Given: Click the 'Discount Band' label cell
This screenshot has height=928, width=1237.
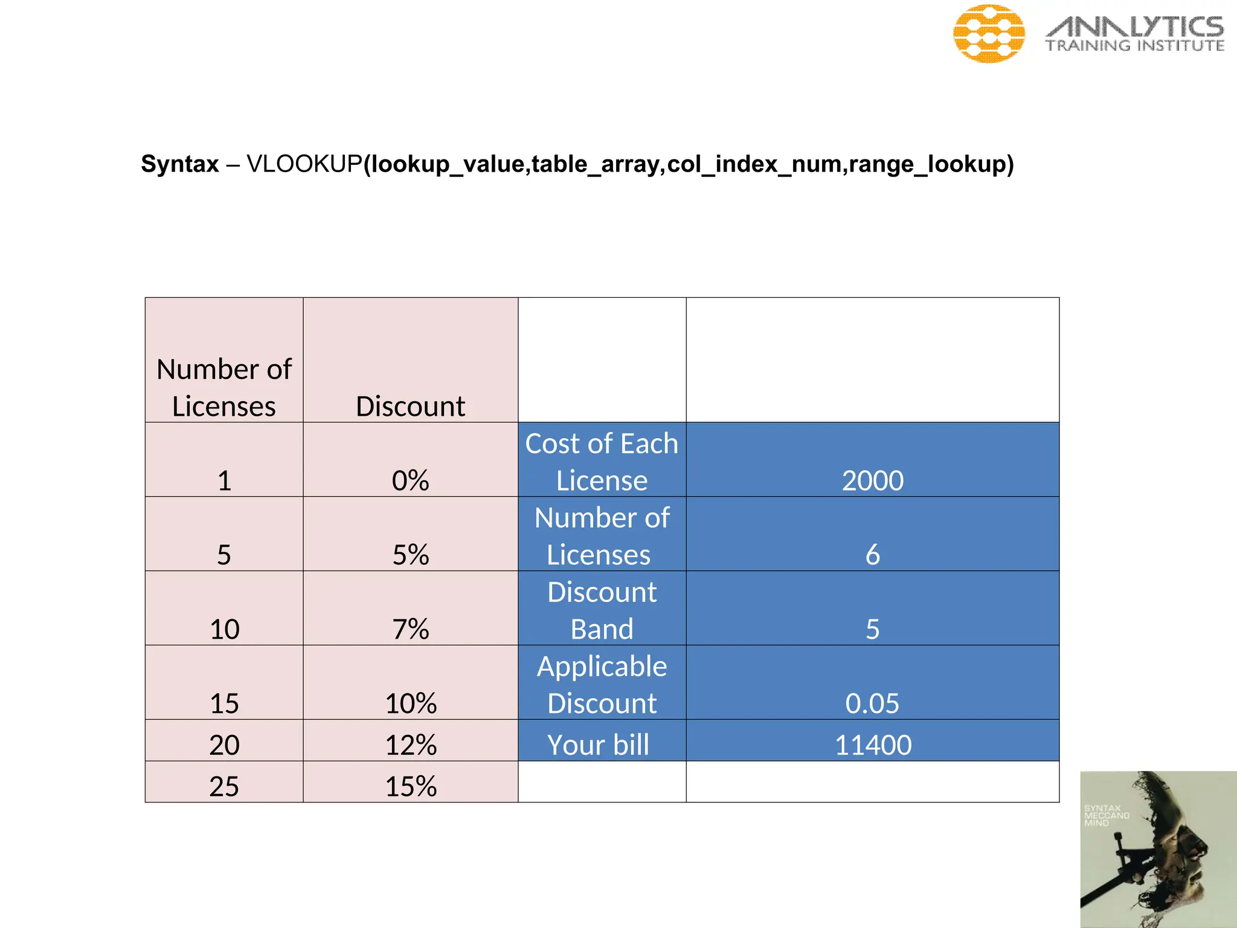Looking at the screenshot, I should (602, 608).
